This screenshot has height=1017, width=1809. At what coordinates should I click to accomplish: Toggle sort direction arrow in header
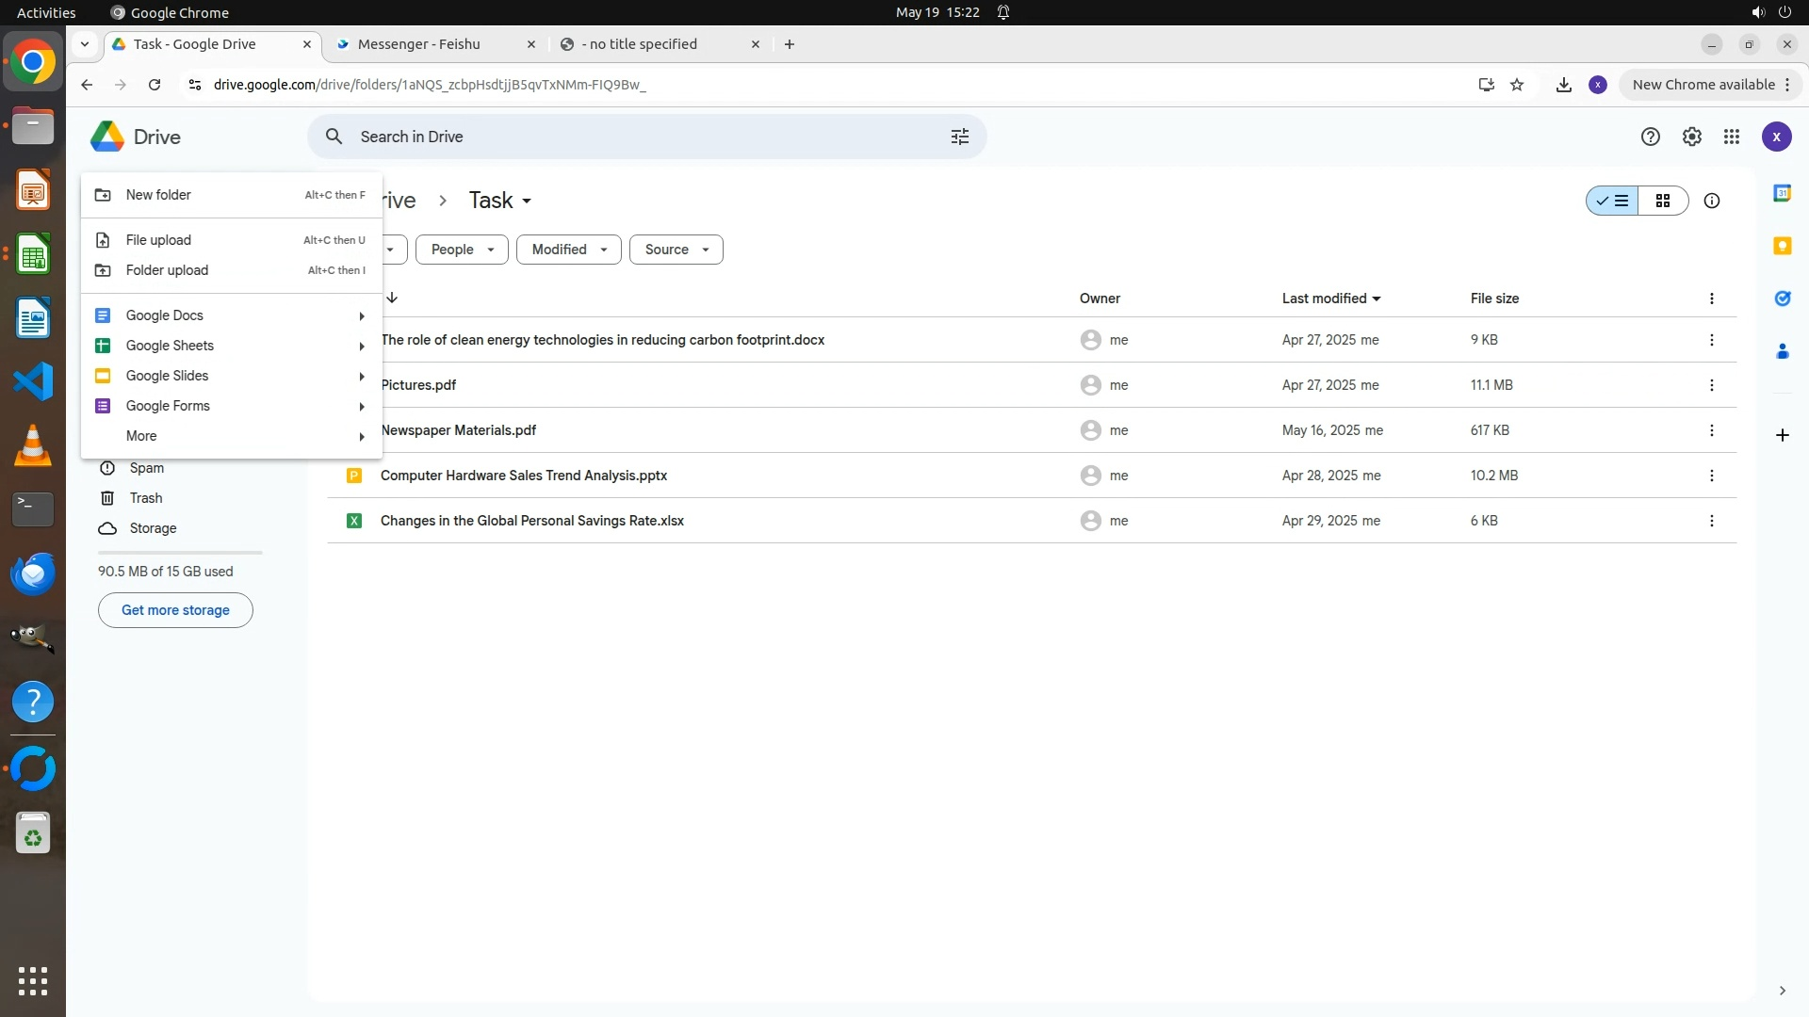392,298
